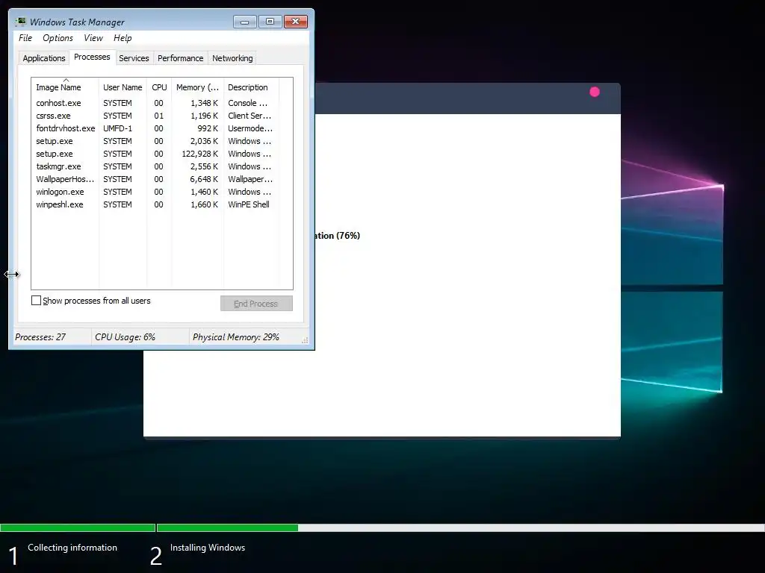Click the Collecting information step label
The image size is (765, 573).
[x=72, y=547]
